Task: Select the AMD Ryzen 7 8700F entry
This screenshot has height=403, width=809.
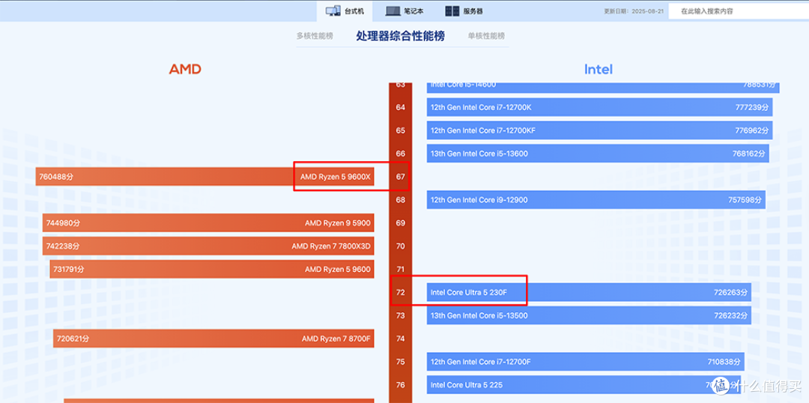Action: [x=213, y=339]
